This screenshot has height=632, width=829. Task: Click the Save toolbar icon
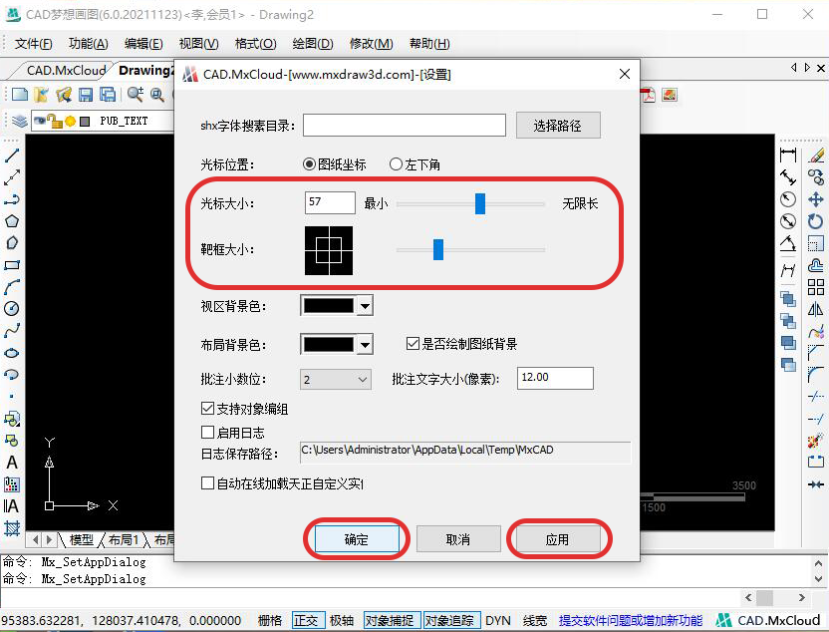(85, 95)
